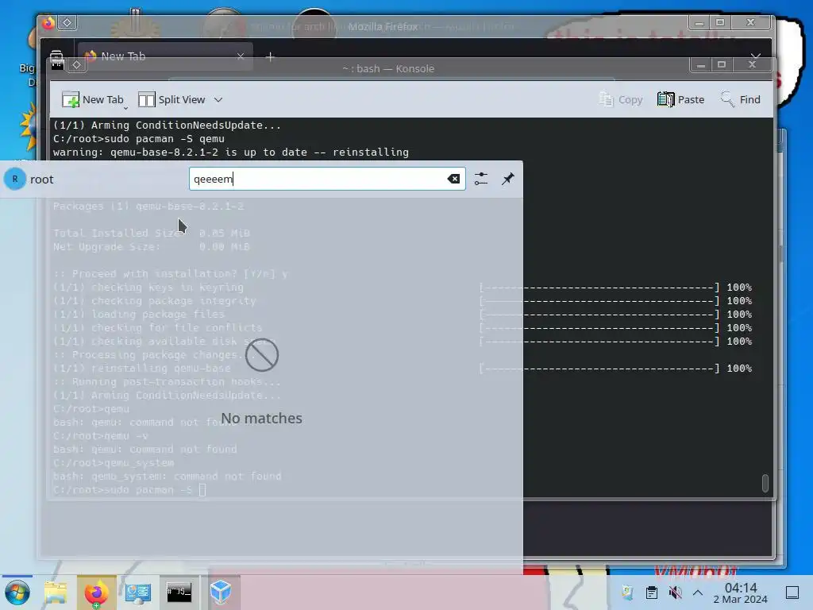Open the start menu launcher button
The width and height of the screenshot is (813, 610).
point(17,593)
